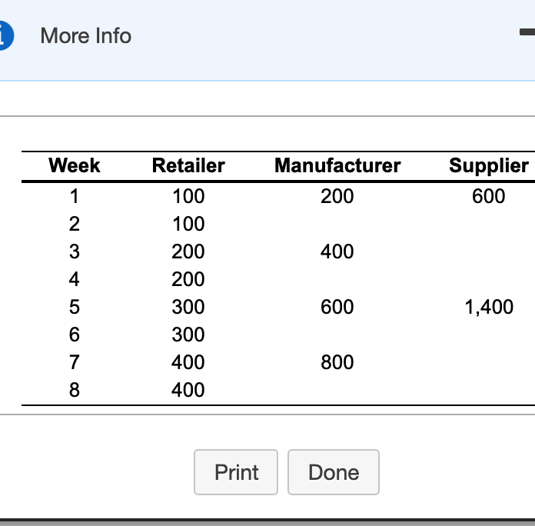
Task: Click the Done button
Action: (334, 472)
